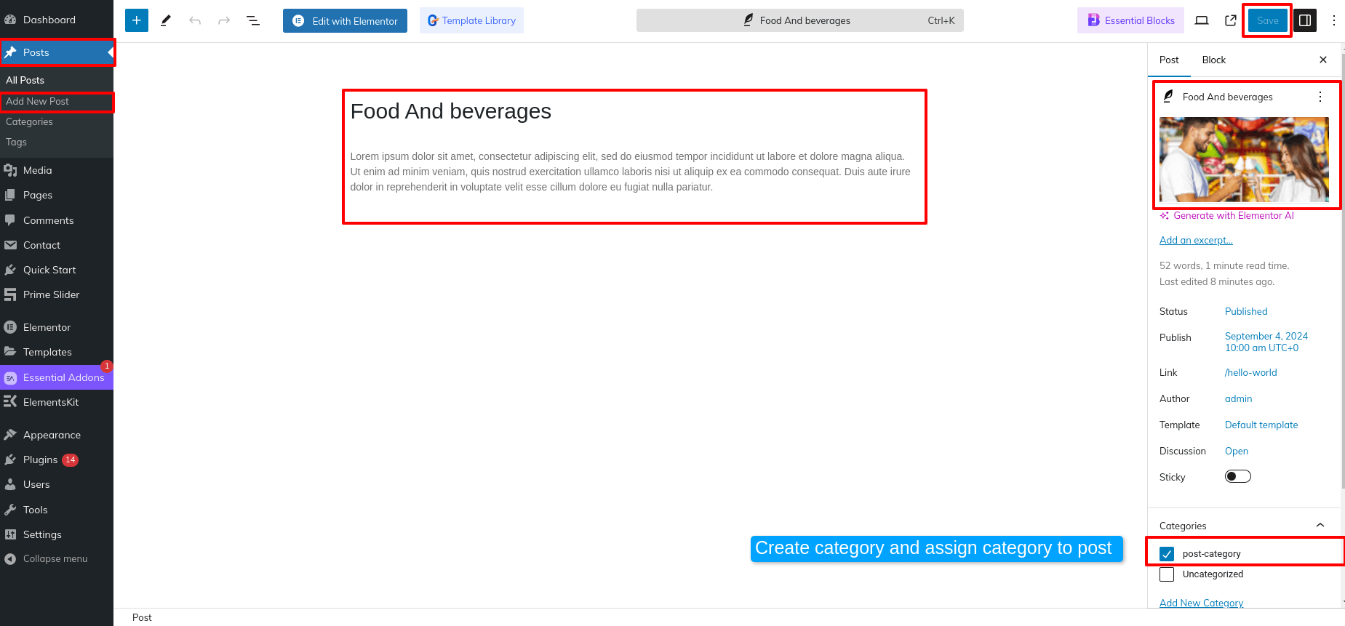
Task: Click the block inserter plus icon
Action: [136, 20]
